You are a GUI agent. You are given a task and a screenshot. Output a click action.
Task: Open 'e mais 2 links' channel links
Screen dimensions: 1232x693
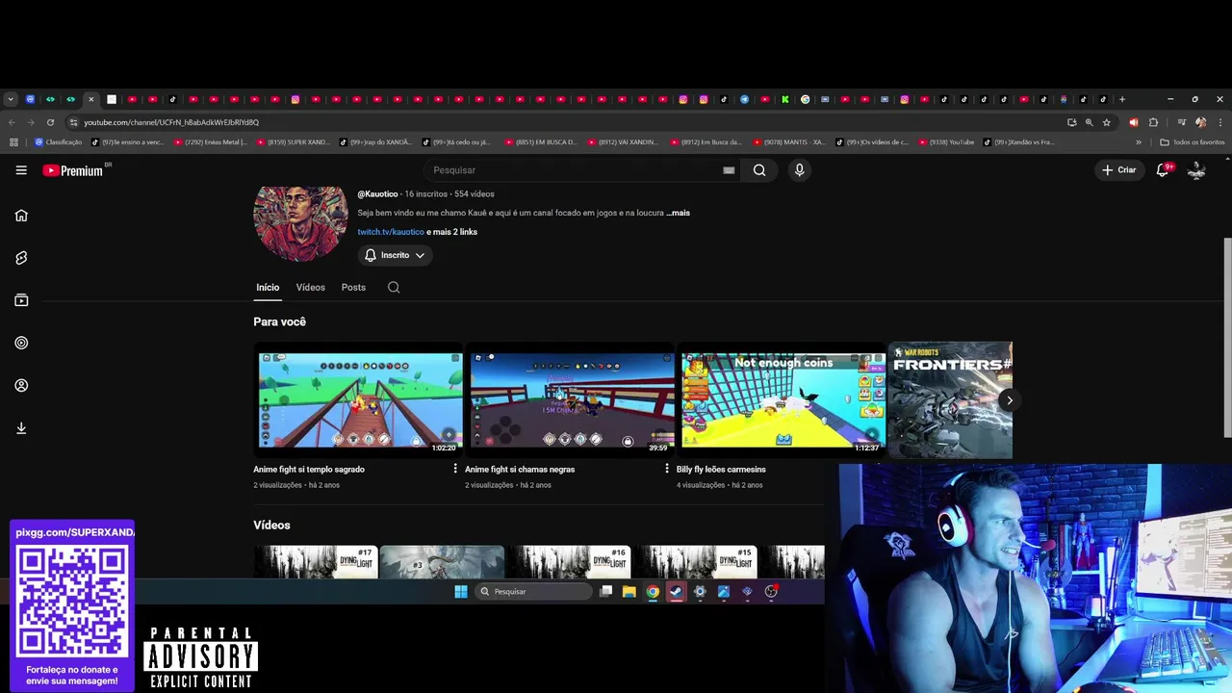[x=451, y=232]
